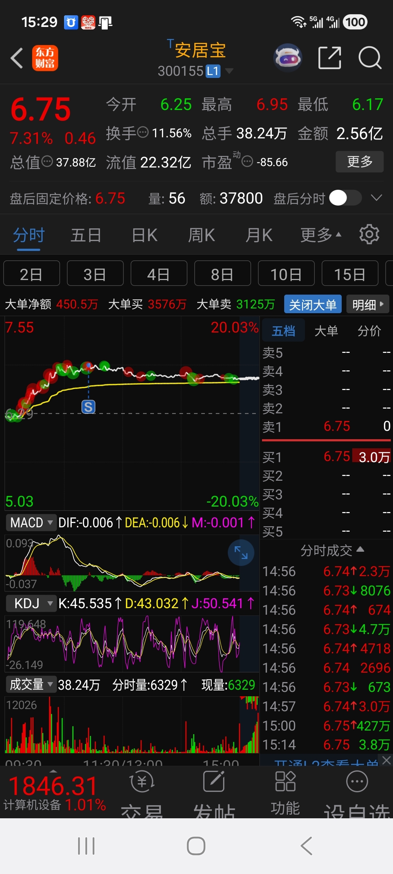Image resolution: width=393 pixels, height=874 pixels.
Task: Select the 五档 order book tab
Action: 283,331
